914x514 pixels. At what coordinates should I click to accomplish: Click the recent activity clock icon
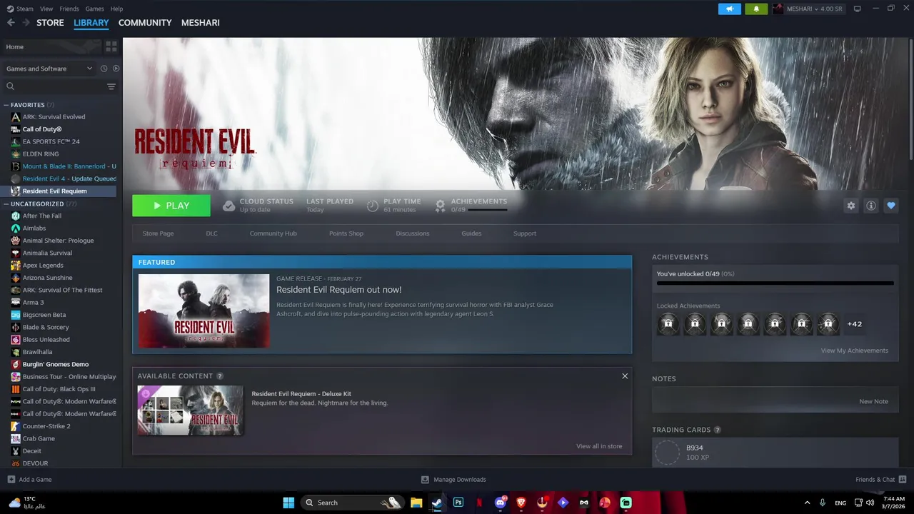pyautogui.click(x=104, y=69)
